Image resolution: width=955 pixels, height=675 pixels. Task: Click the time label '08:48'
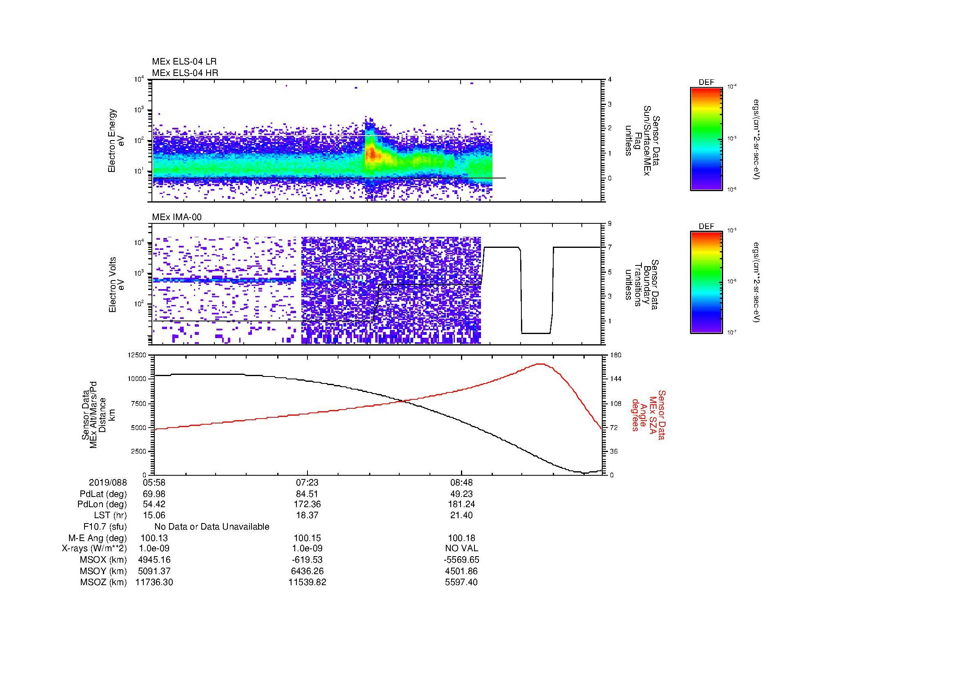coord(461,483)
